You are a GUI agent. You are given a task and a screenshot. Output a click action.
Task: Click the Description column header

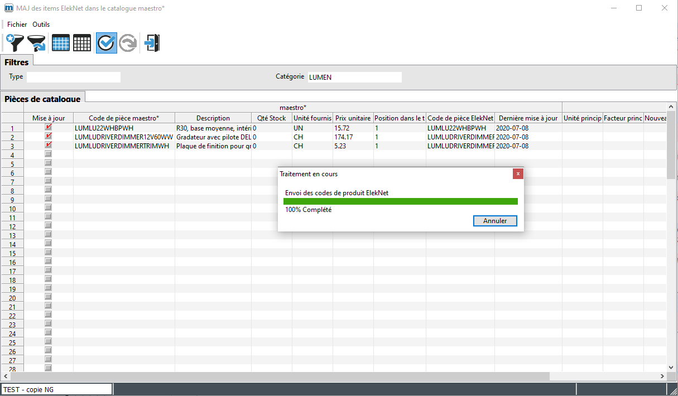coord(213,118)
